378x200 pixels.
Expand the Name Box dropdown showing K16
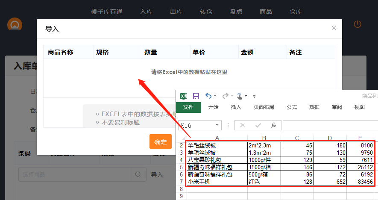[x=217, y=126]
